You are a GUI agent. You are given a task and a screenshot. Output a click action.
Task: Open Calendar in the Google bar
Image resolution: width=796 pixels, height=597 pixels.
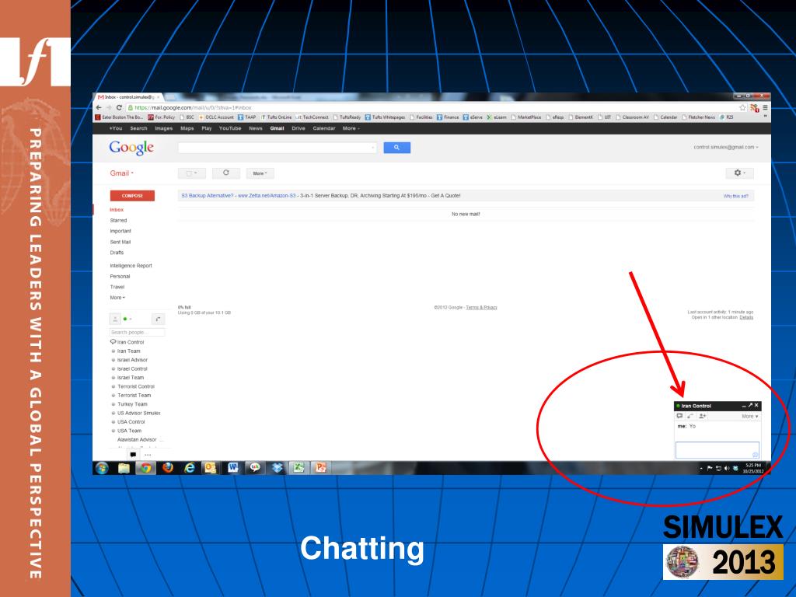tap(324, 128)
